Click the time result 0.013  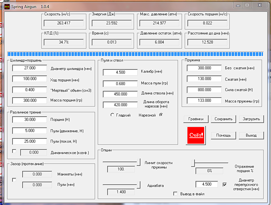point(112,42)
